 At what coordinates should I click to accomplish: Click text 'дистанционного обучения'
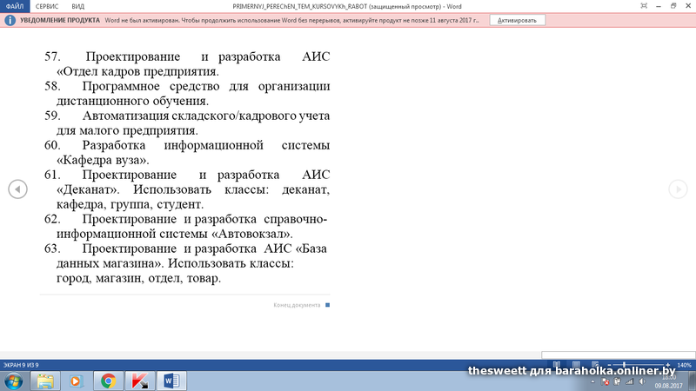coord(132,101)
